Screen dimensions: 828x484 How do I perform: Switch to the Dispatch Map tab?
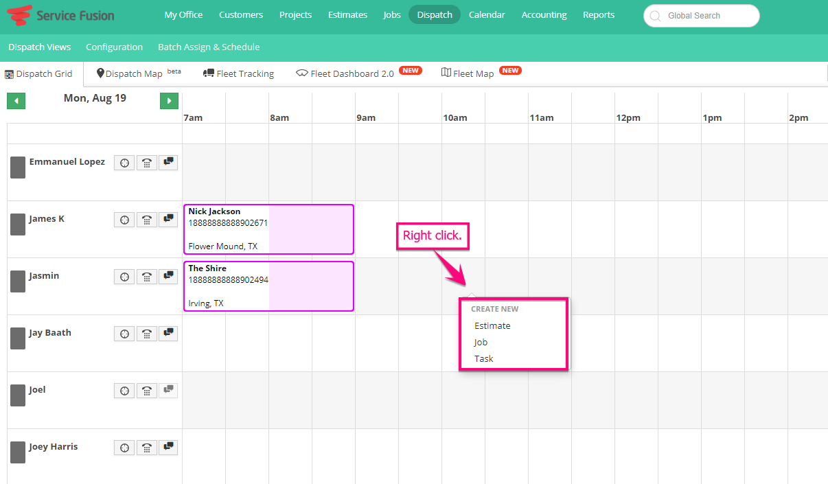tap(134, 73)
